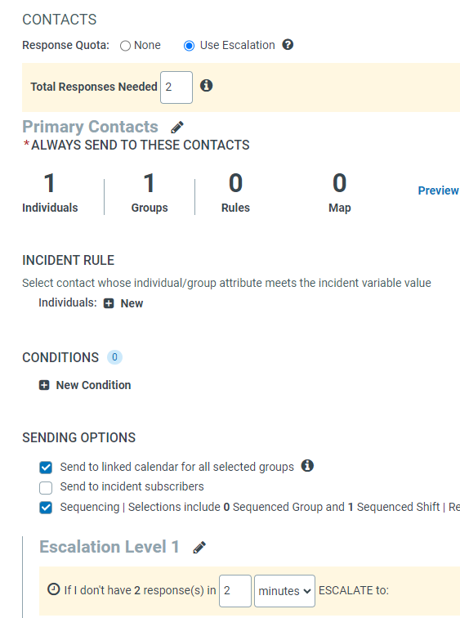Click the clock icon in the escalation row
460x618 pixels.
click(53, 589)
